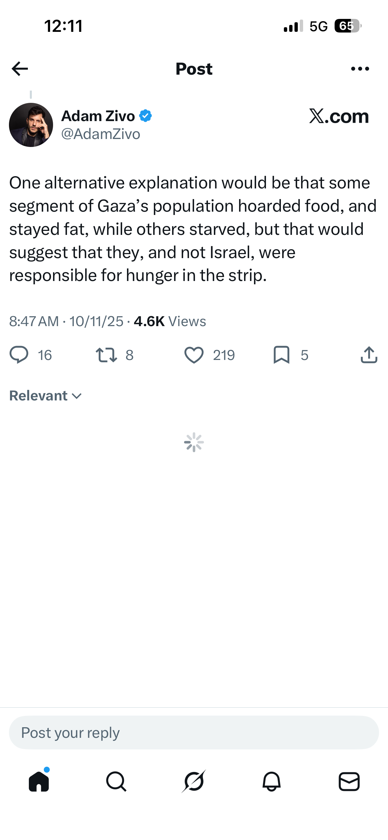
Task: Tap the Adam Zivo display name
Action: tap(98, 116)
